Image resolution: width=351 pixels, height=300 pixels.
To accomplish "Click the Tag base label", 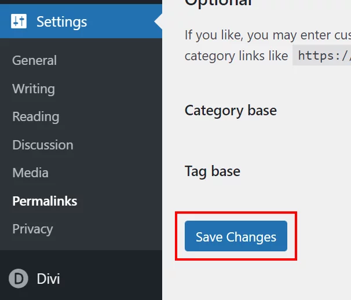I will [x=213, y=171].
